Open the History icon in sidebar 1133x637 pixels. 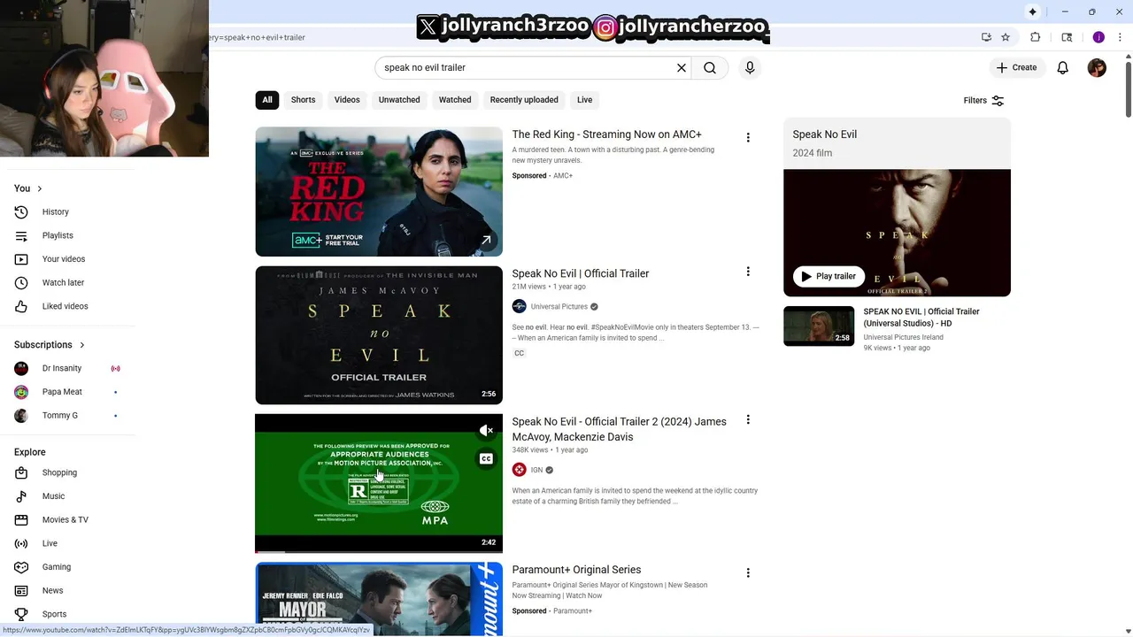[21, 211]
